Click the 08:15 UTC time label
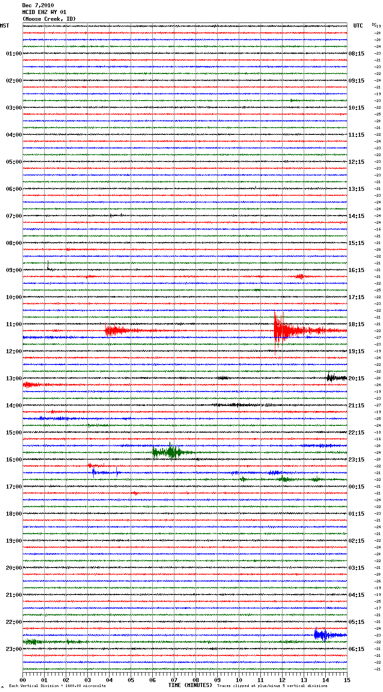Viewport: 383px width, 692px height. coord(356,54)
